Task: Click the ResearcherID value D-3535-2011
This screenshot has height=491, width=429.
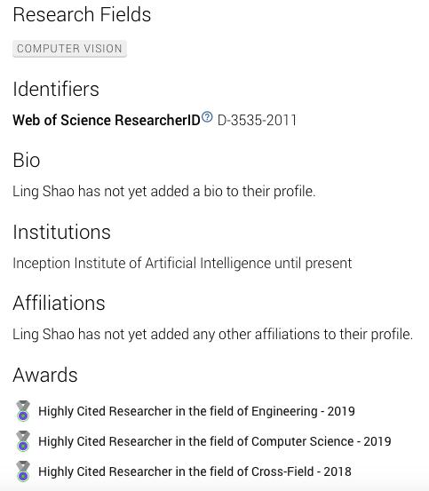Action: 257,120
